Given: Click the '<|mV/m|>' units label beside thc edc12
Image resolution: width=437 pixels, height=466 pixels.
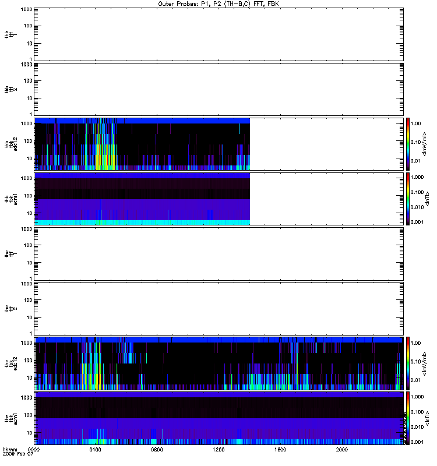Looking at the screenshot, I should click(x=425, y=363).
